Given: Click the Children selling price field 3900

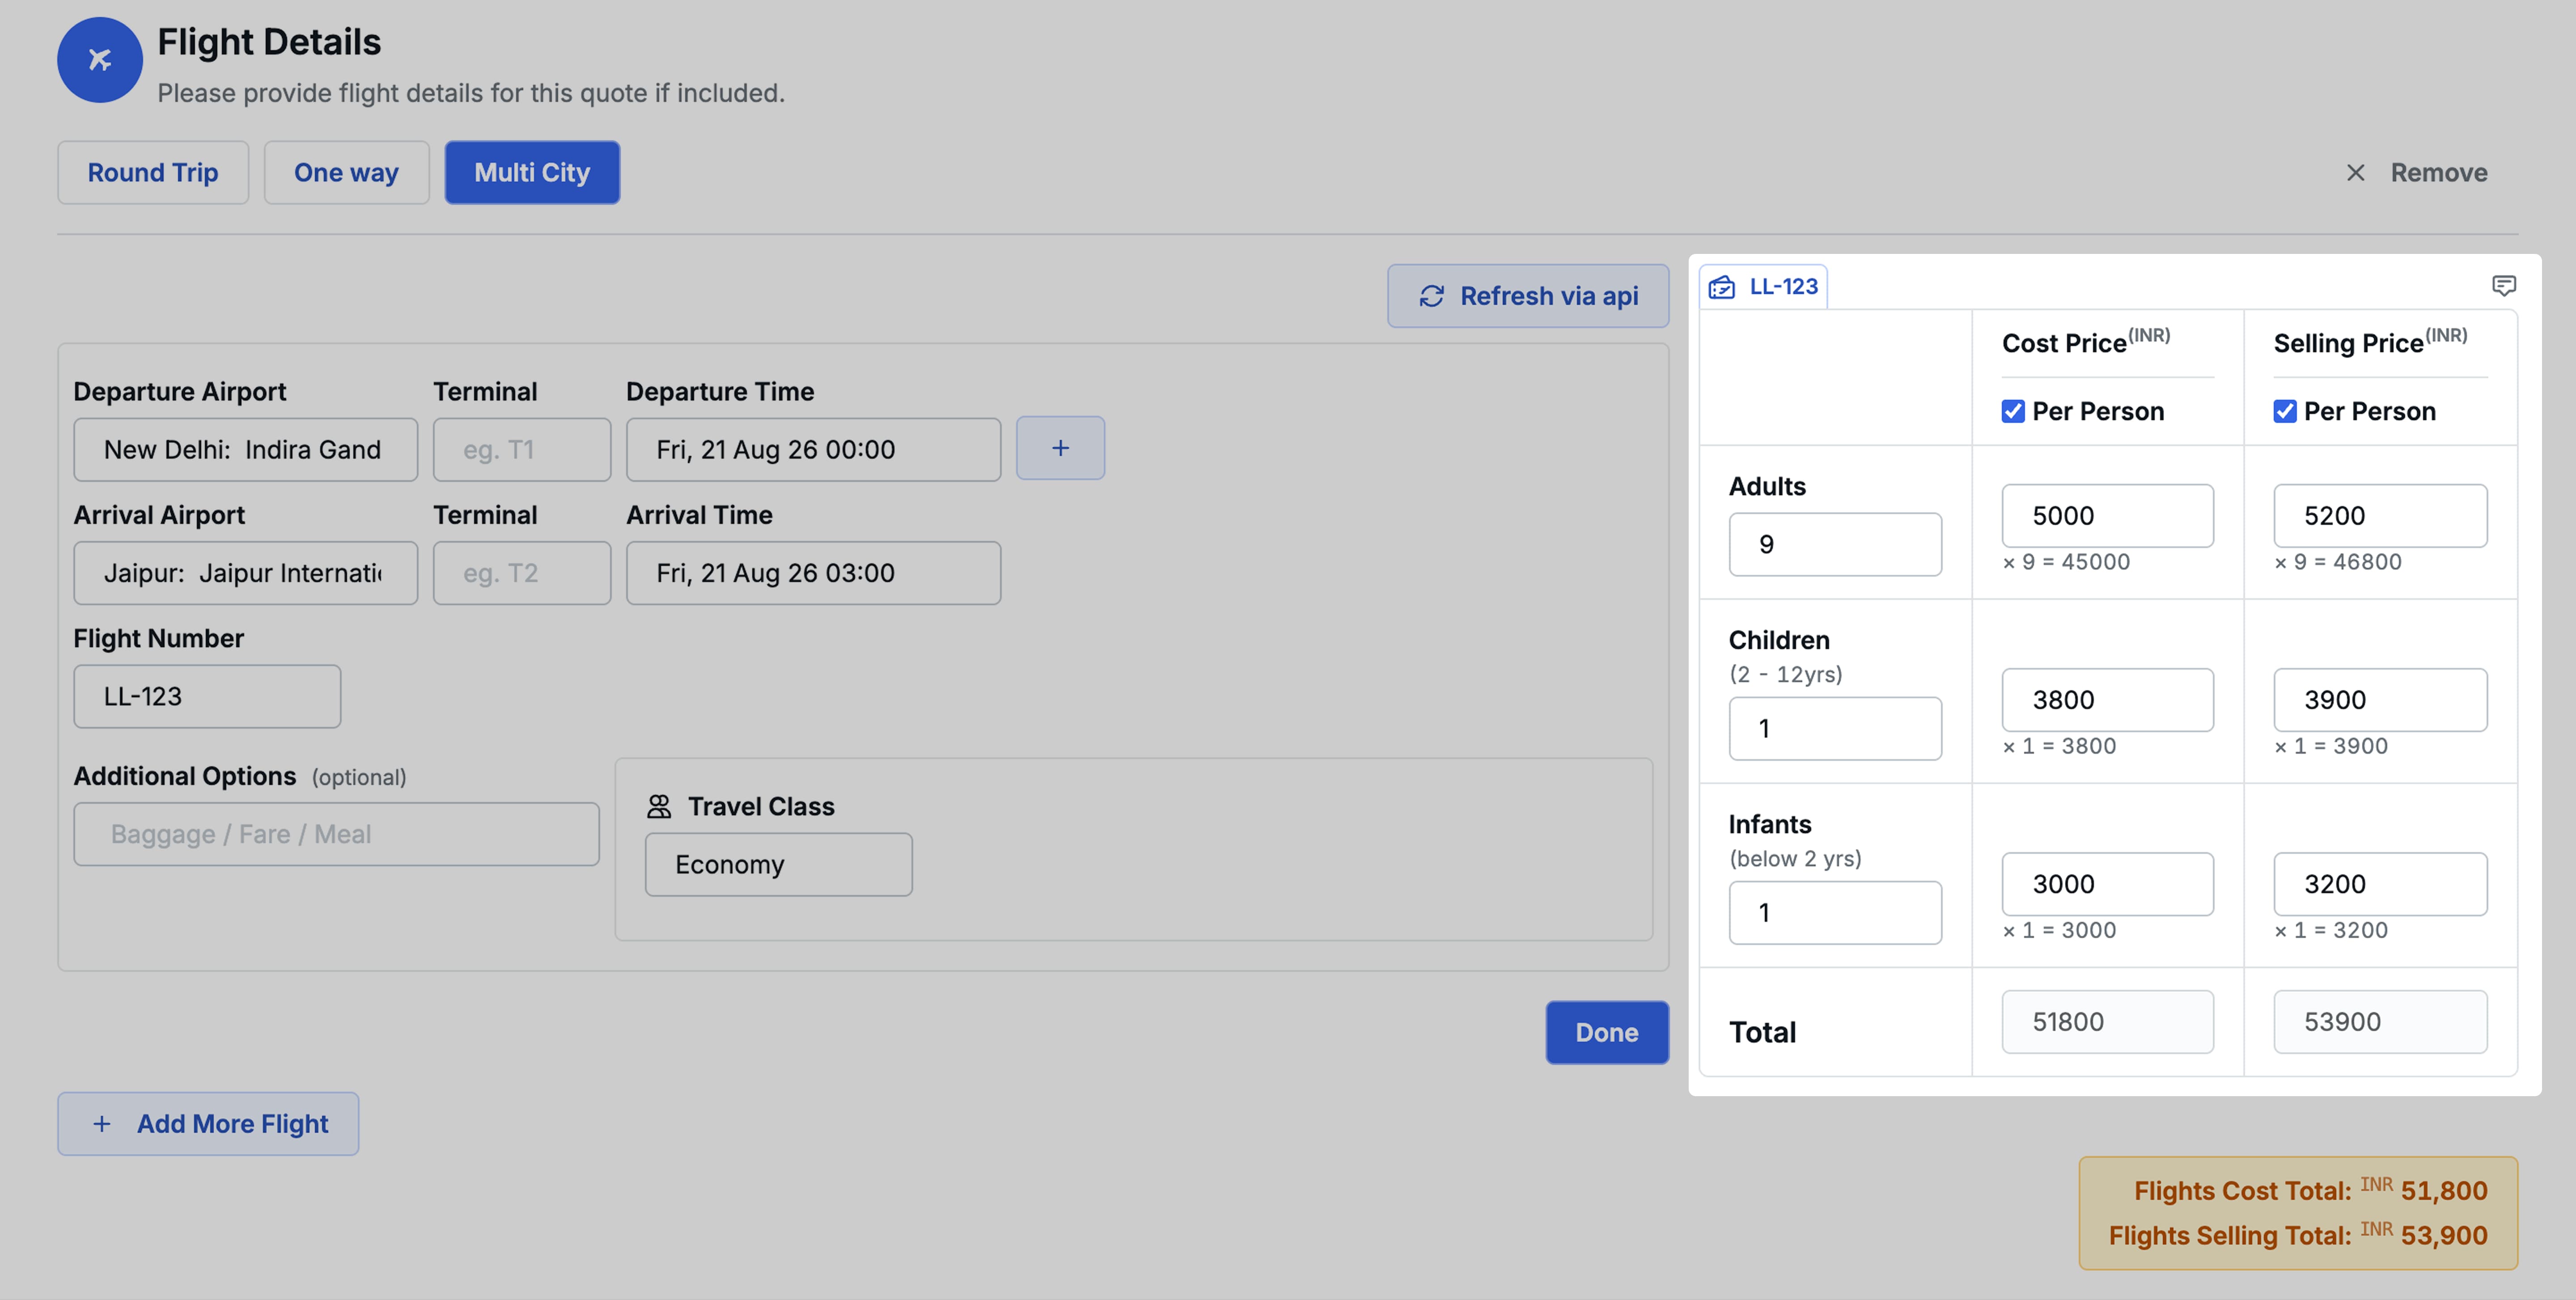Looking at the screenshot, I should click(2381, 700).
